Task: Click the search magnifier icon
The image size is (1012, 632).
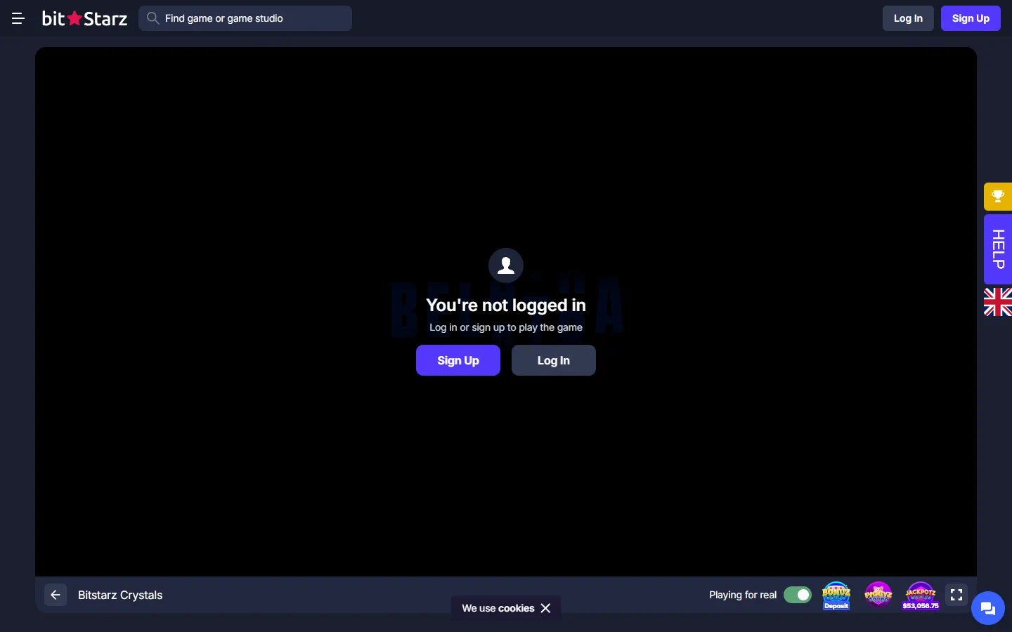Action: click(153, 18)
